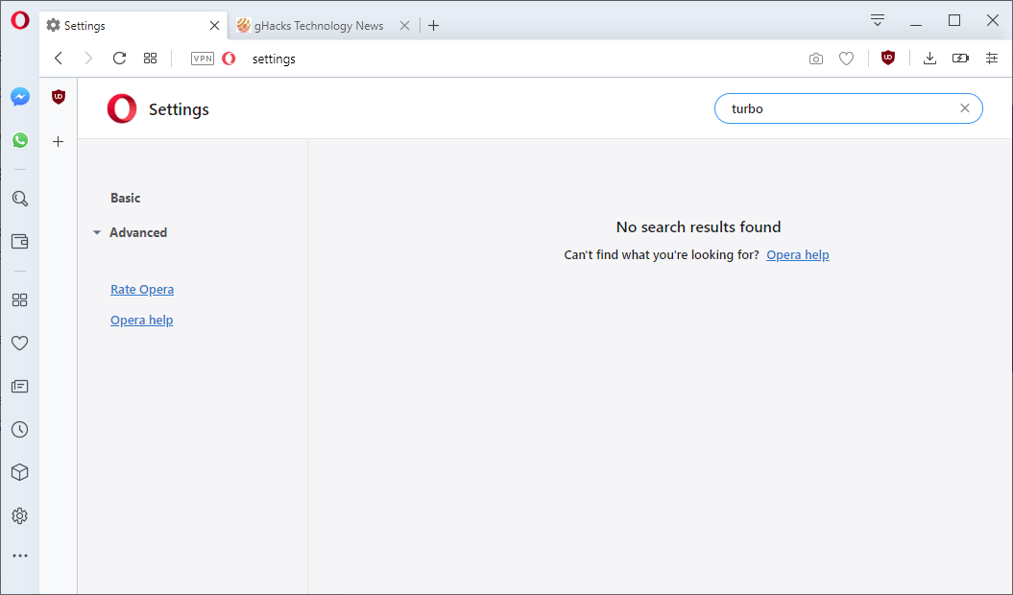
Task: Switch to the gHacks Technology News tab
Action: tap(319, 26)
